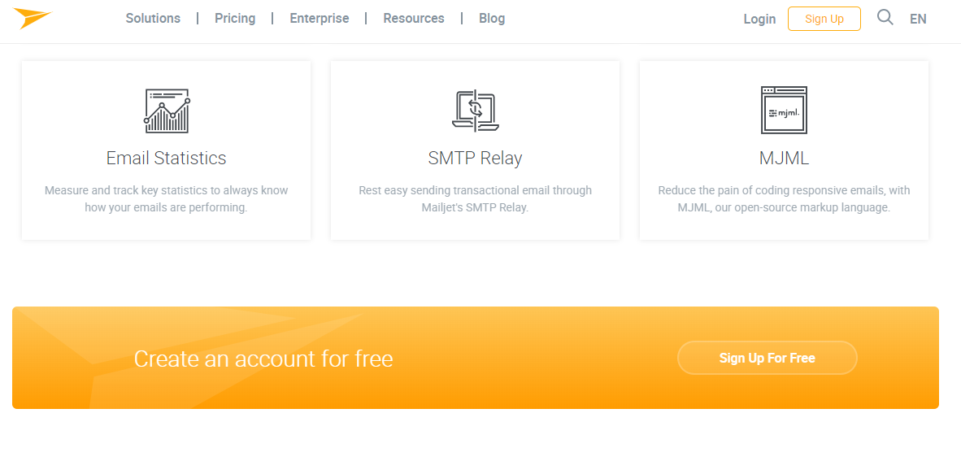Click the outlined Sign Up button
The height and width of the screenshot is (474, 961).
(824, 19)
